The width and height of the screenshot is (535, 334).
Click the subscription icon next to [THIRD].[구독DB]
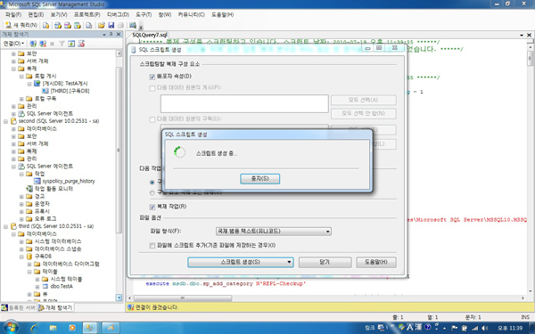[45, 91]
